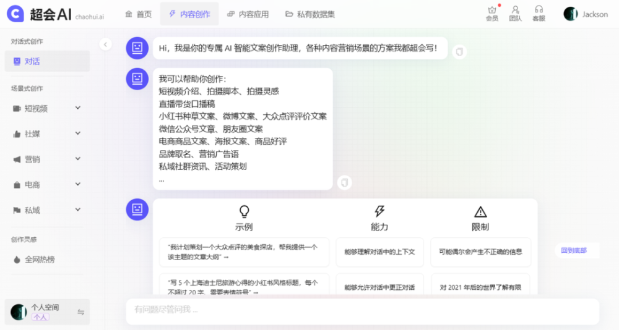Click the 私域 flag icon
This screenshot has height=330, width=619.
click(17, 211)
